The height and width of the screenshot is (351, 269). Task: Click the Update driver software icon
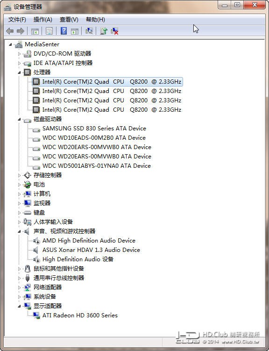104,31
